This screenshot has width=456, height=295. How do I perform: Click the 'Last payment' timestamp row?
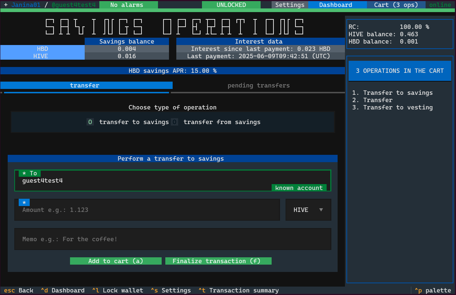pos(261,56)
